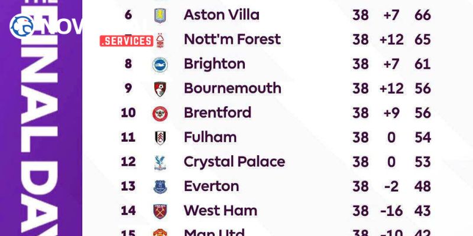This screenshot has height=236, width=473.
Task: Click the Aston Villa club crest
Action: (160, 15)
